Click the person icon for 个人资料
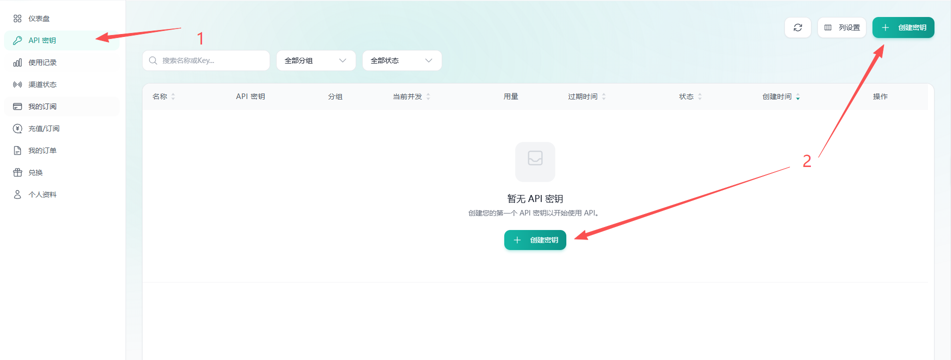Viewport: 951px width, 360px height. tap(18, 194)
